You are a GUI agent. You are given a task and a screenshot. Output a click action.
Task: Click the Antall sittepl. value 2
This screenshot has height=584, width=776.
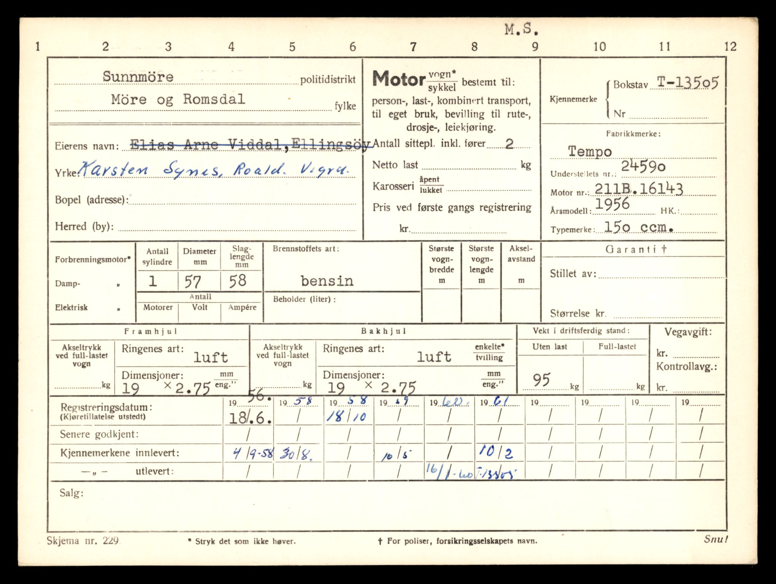pyautogui.click(x=509, y=143)
